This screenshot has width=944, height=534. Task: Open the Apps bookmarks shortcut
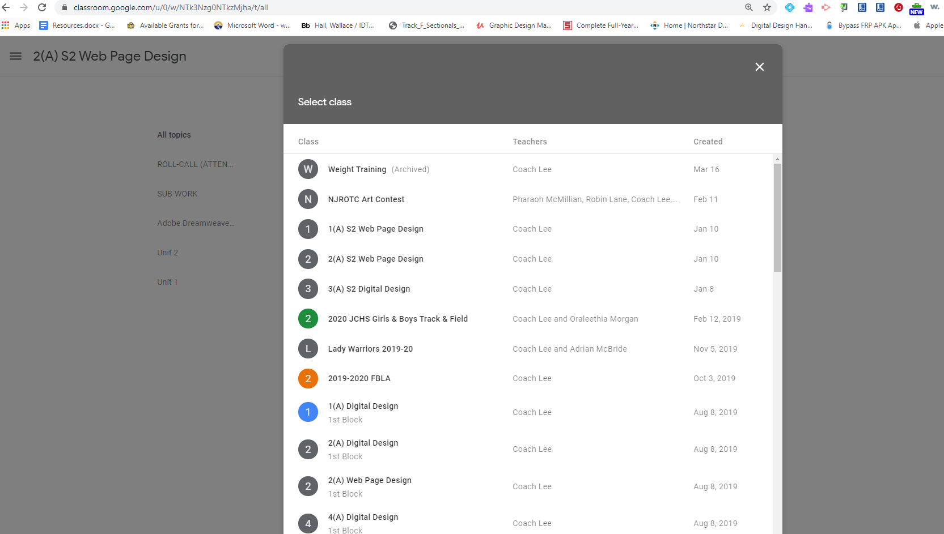click(16, 25)
